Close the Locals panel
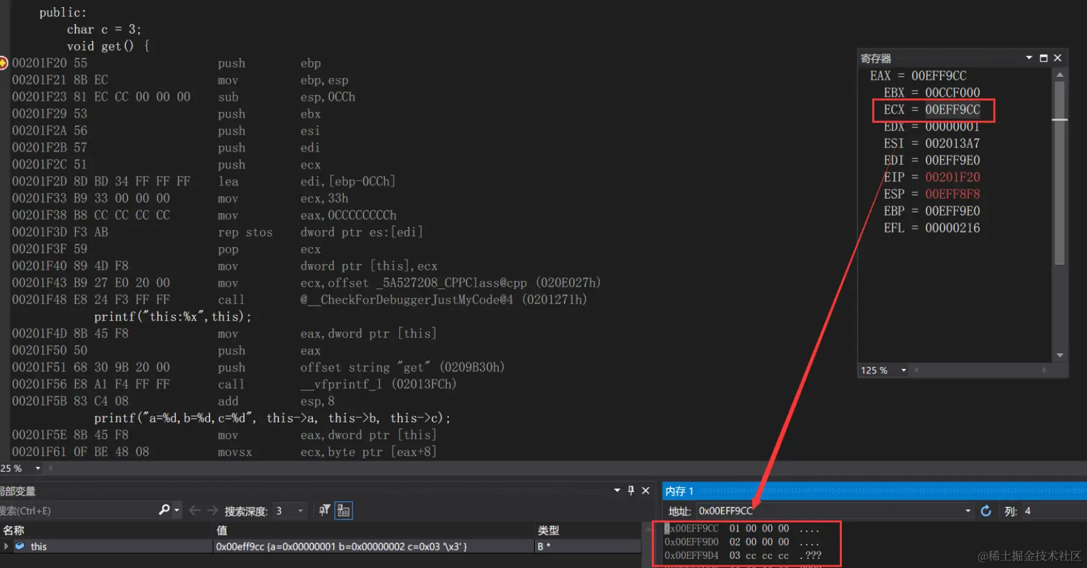 coord(646,491)
